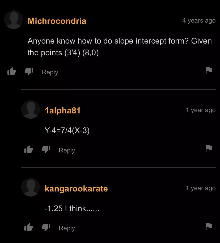Open Michrocondria's profile from username
This screenshot has height=243, width=220.
[57, 21]
